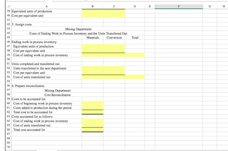The width and height of the screenshot is (228, 151).
Task: Select the Cost Reconciliation title cell
Action: [57, 95]
